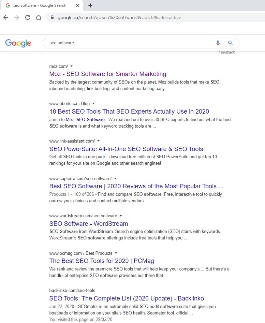Click the www.wordstream.com/seo-software URL text
This screenshot has width=265, height=323.
tap(83, 216)
